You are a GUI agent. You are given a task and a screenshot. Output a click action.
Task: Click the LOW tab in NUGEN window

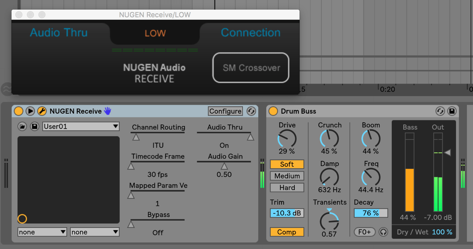click(155, 33)
